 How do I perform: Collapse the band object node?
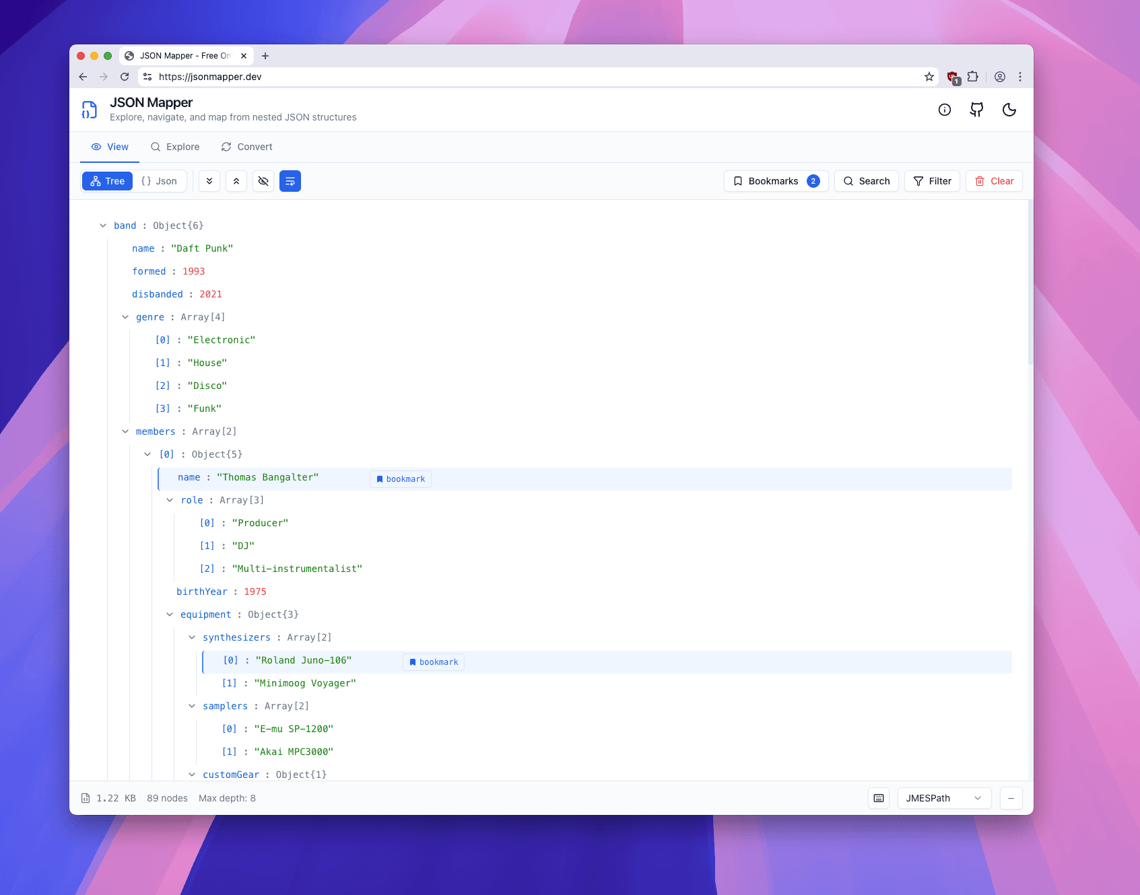pos(103,225)
